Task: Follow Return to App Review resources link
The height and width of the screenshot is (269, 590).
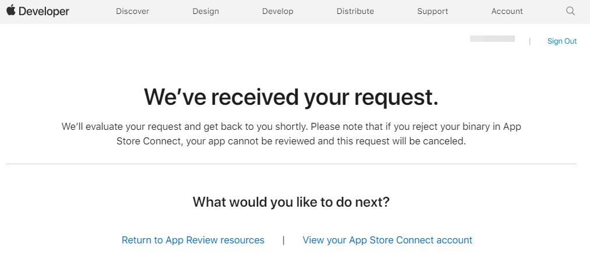Action: (x=193, y=240)
